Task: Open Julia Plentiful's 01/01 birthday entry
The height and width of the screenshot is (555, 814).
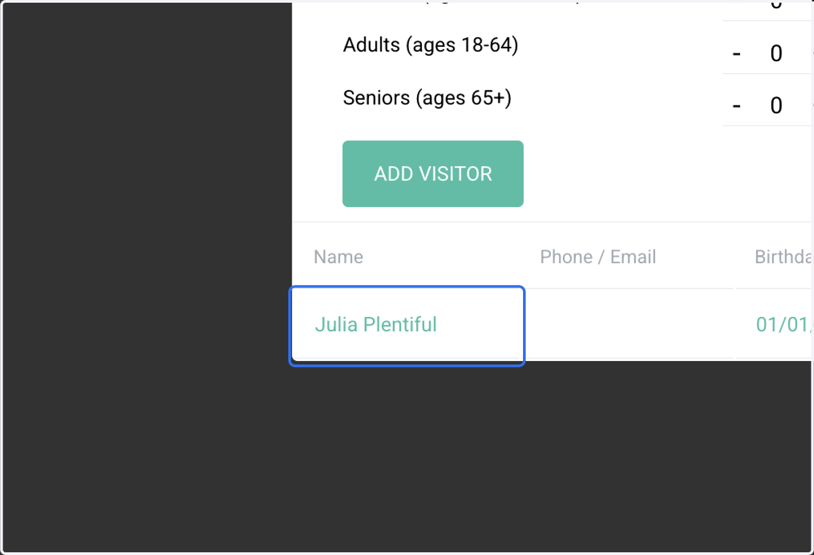Action: [785, 324]
